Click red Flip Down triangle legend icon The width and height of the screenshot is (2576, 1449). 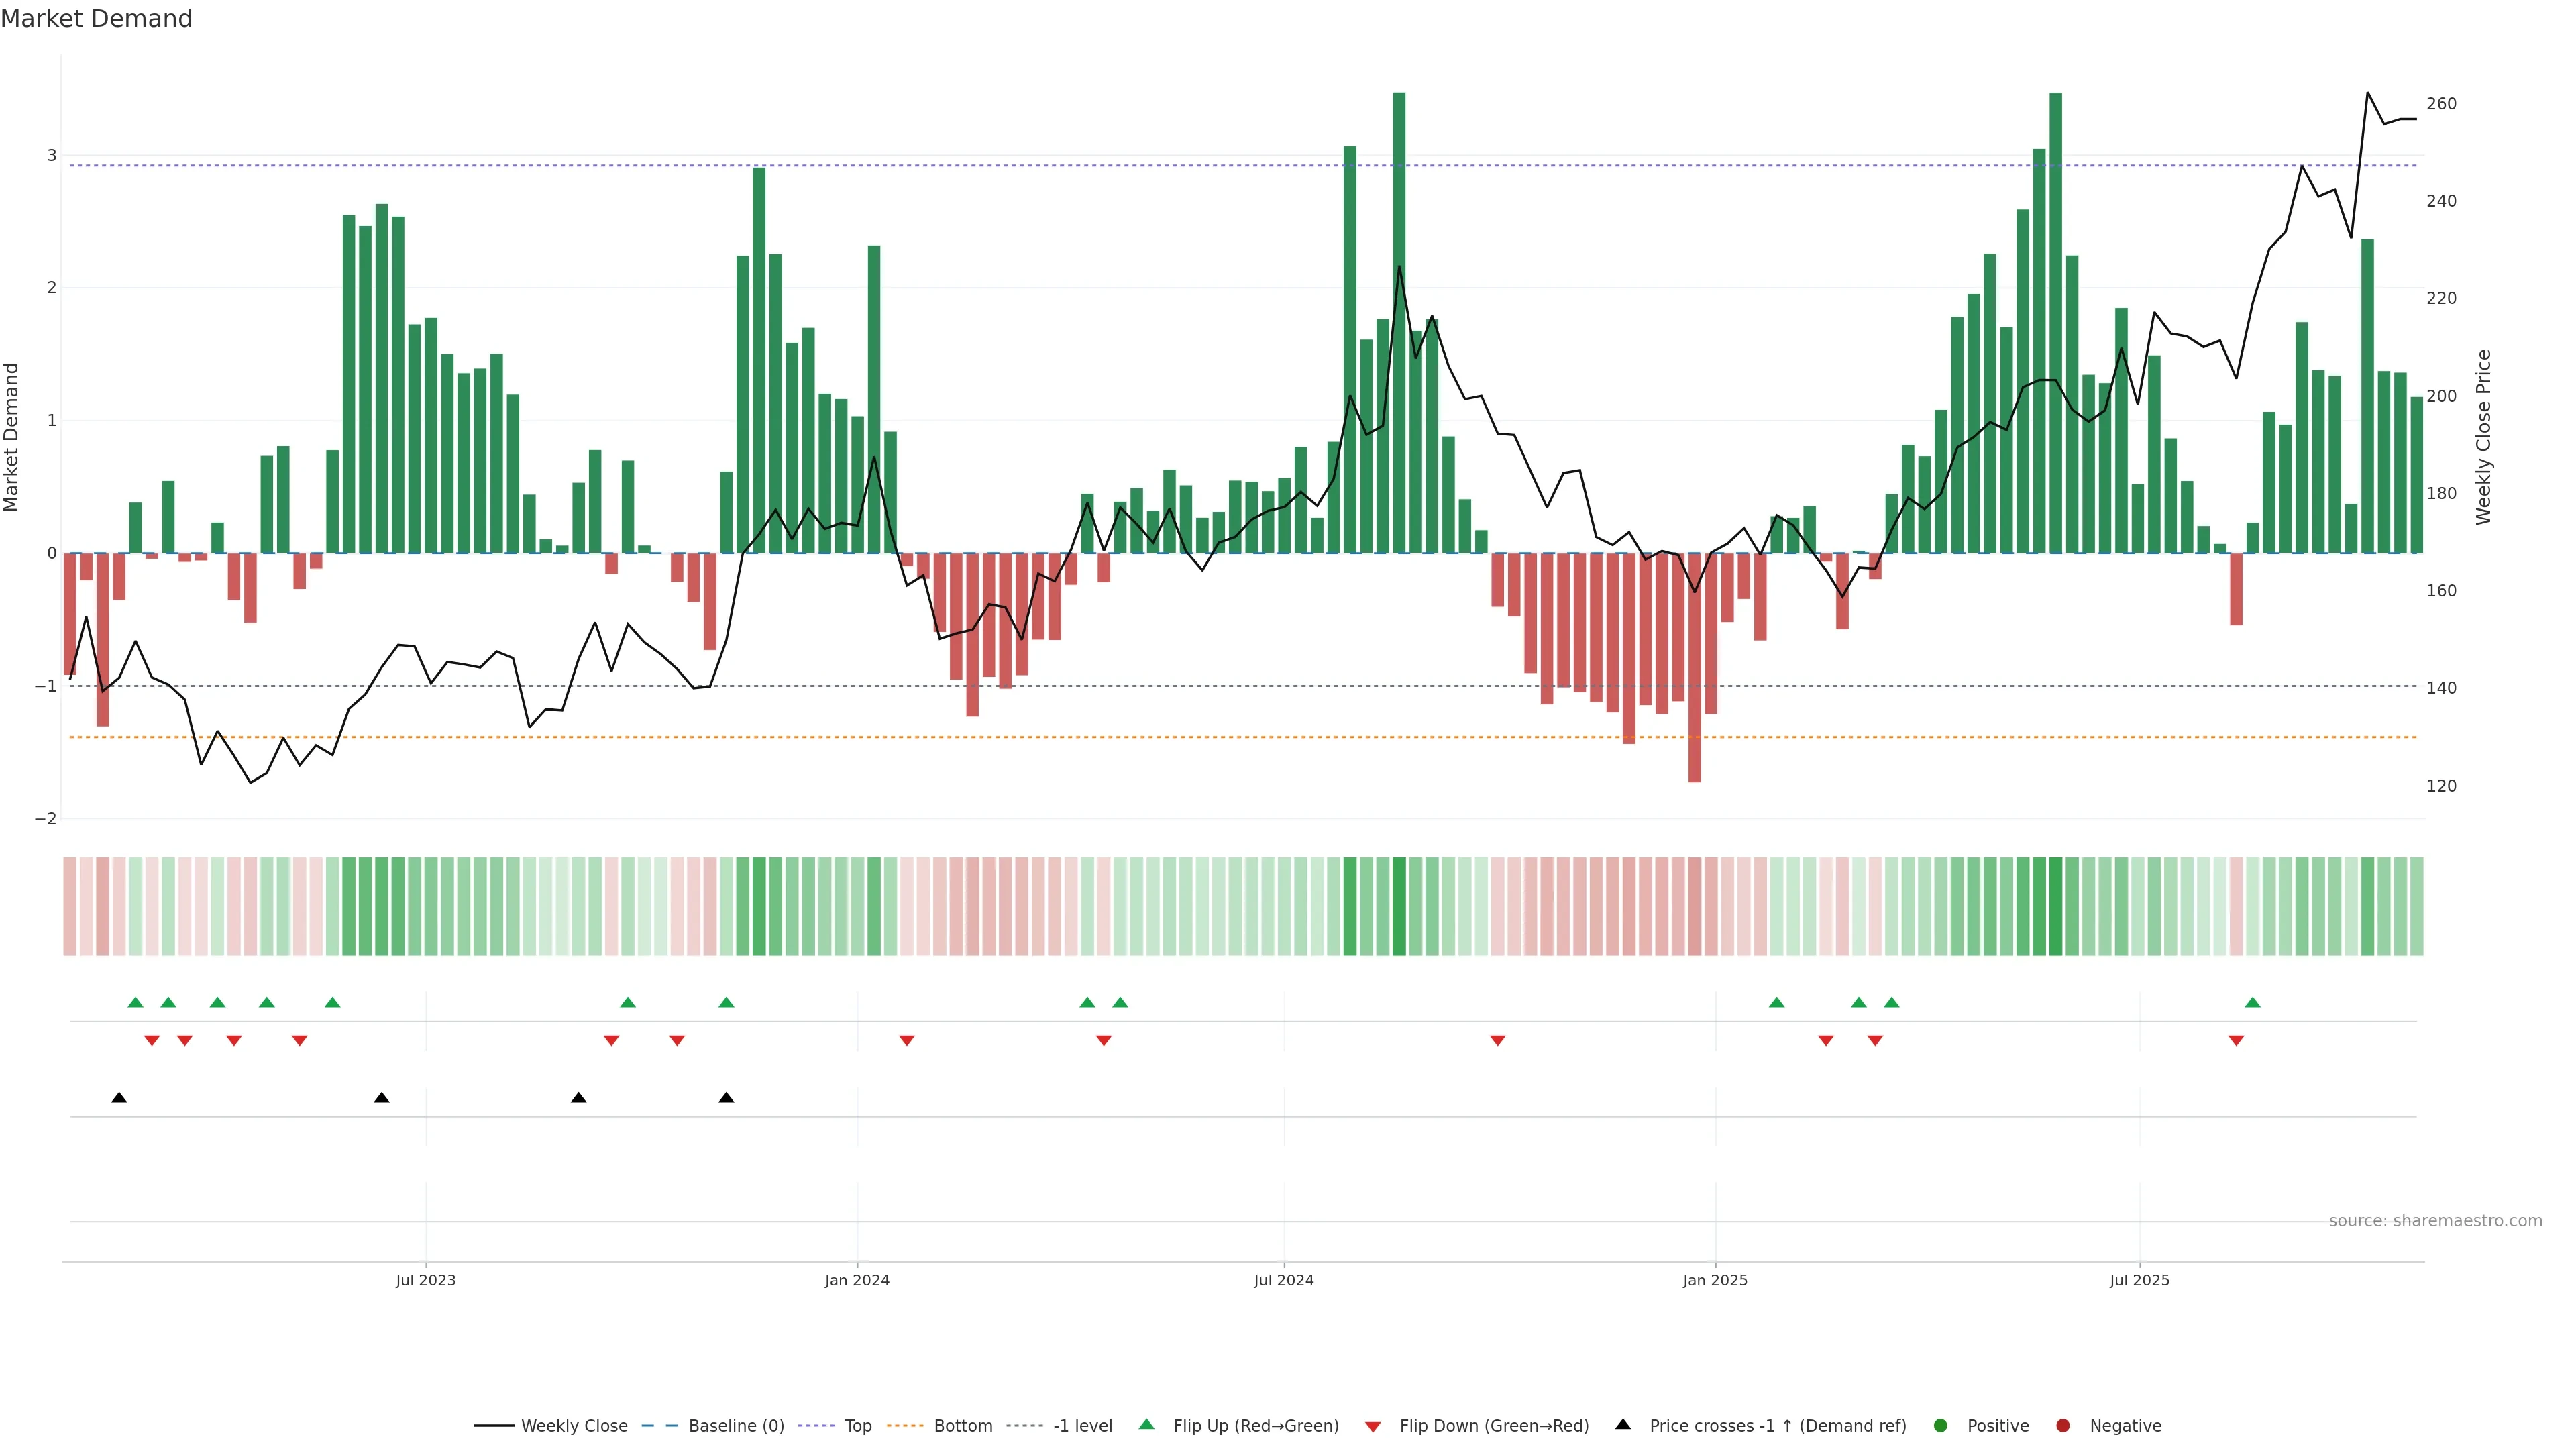[1373, 1426]
